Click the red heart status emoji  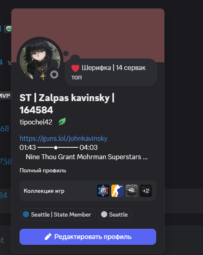pyautogui.click(x=75, y=68)
